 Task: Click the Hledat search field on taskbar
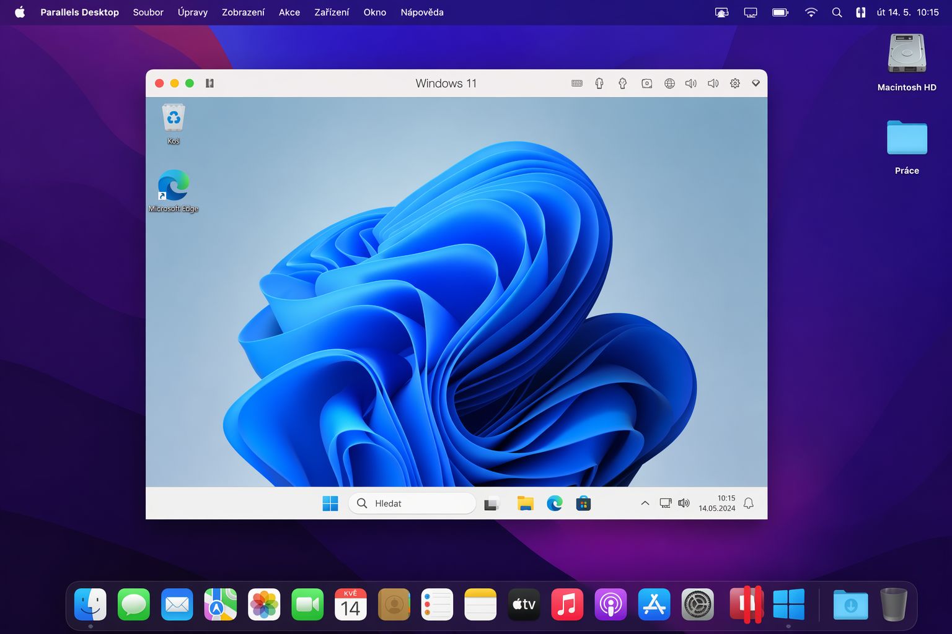coord(412,503)
